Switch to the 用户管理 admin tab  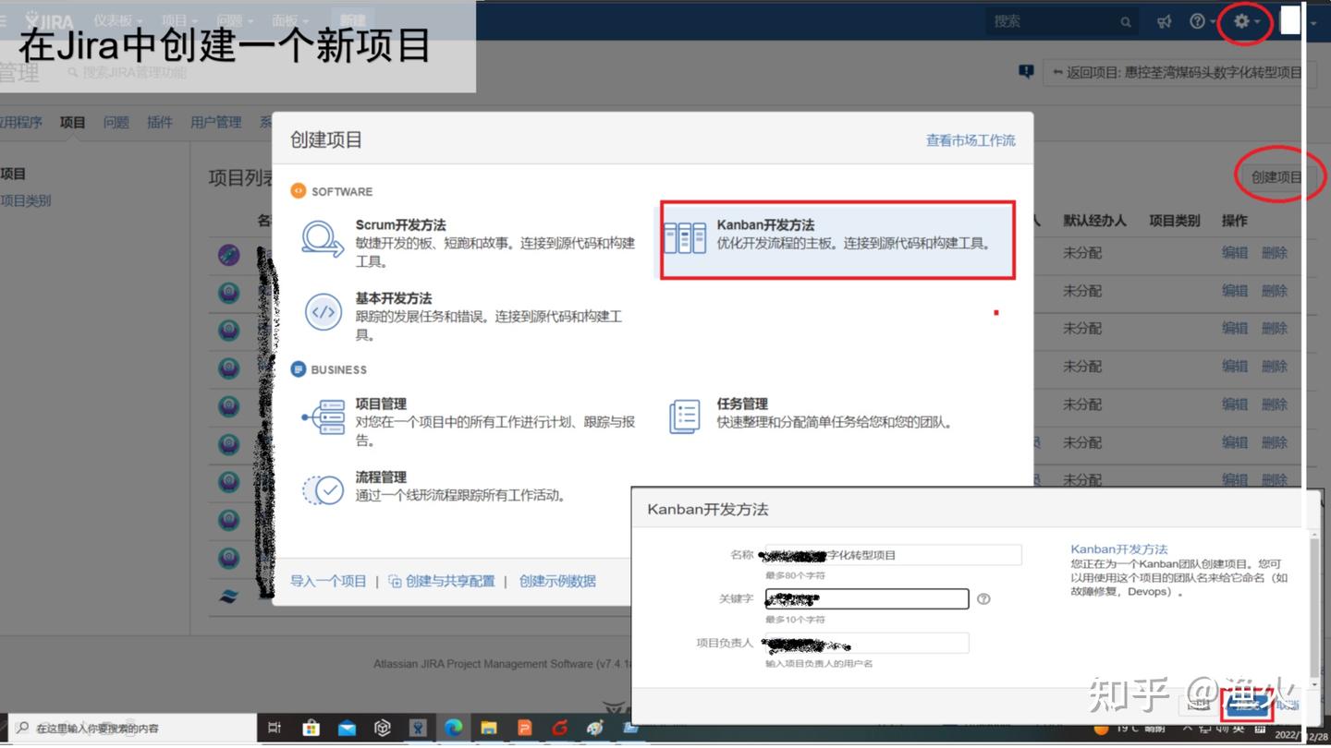[215, 122]
